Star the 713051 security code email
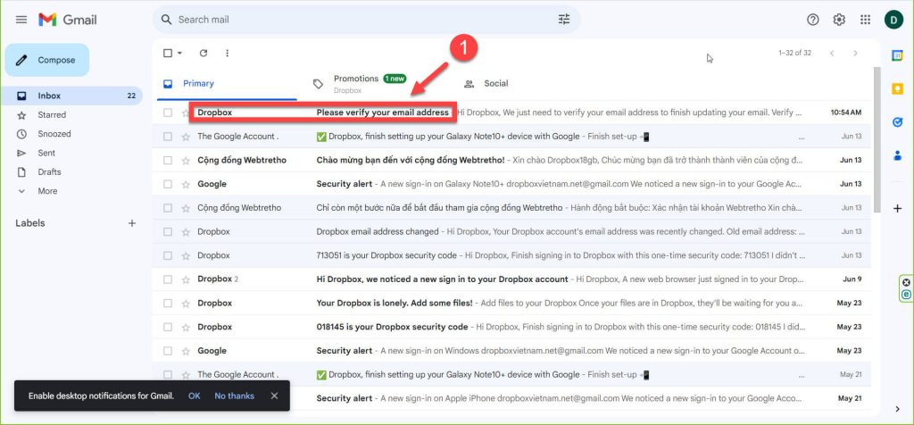The width and height of the screenshot is (914, 425). 186,256
